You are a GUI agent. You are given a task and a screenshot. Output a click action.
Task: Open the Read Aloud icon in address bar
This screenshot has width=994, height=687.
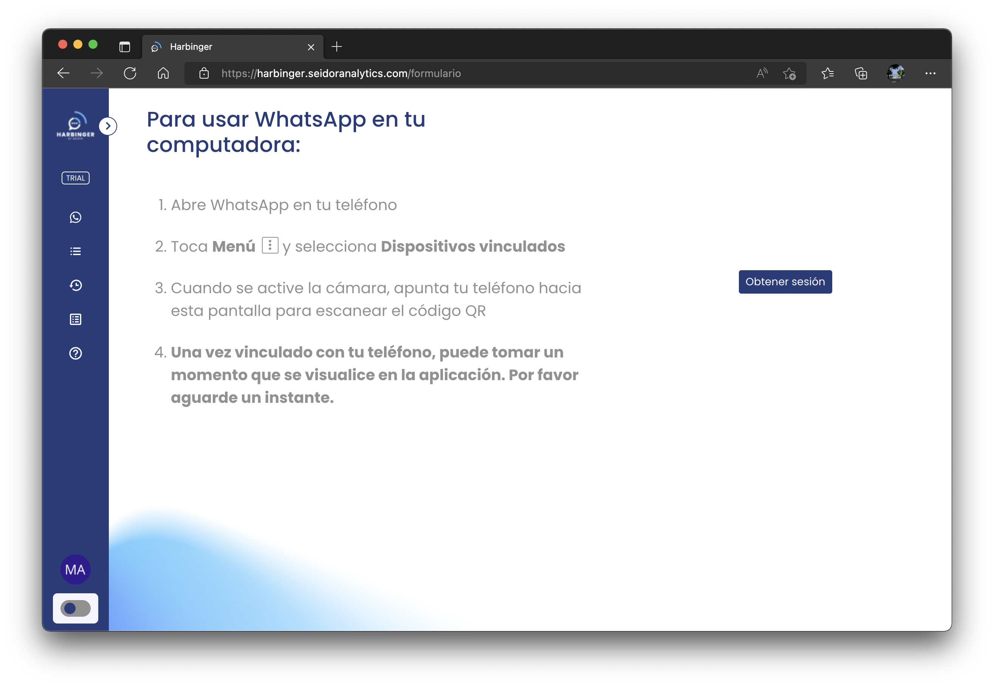click(762, 73)
